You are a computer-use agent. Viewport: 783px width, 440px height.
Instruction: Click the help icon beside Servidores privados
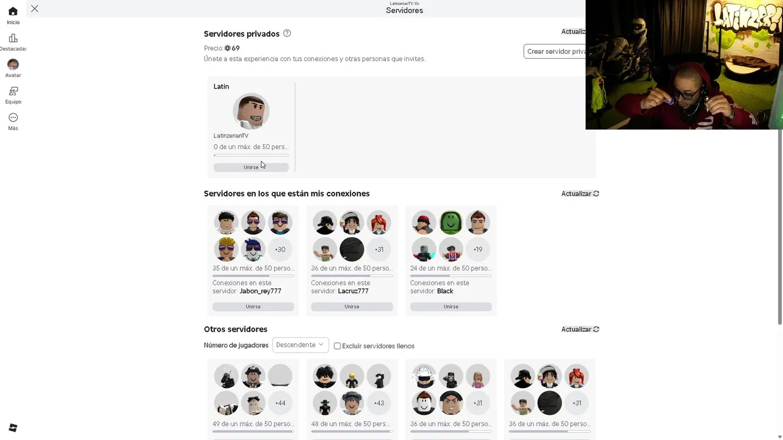click(x=287, y=33)
